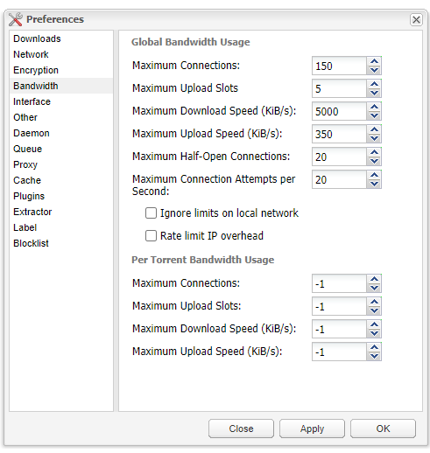Open the Cache preferences
This screenshot has height=453, width=430.
61,180
